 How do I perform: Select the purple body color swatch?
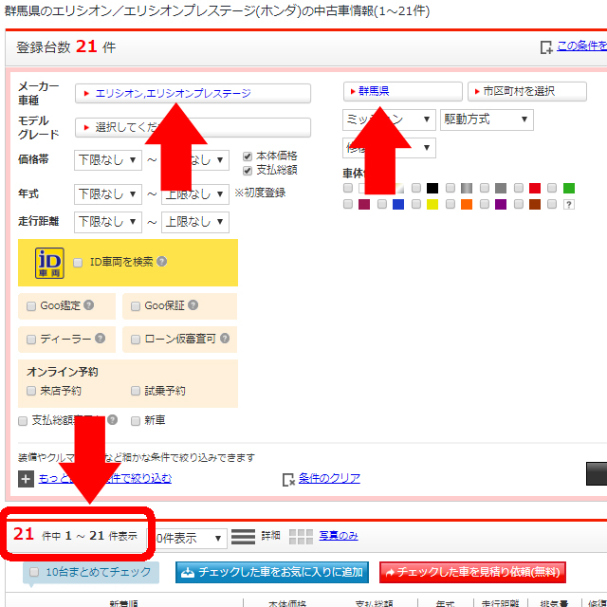click(x=501, y=205)
